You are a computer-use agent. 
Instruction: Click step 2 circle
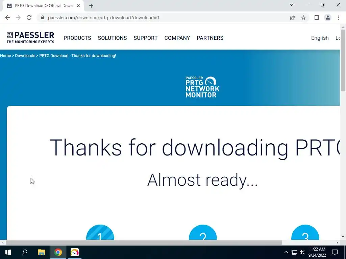(203, 232)
